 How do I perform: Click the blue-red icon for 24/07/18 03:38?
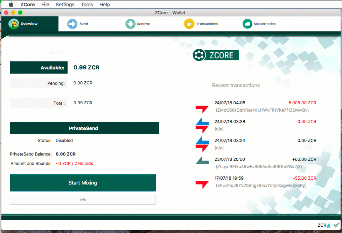pos(202,126)
